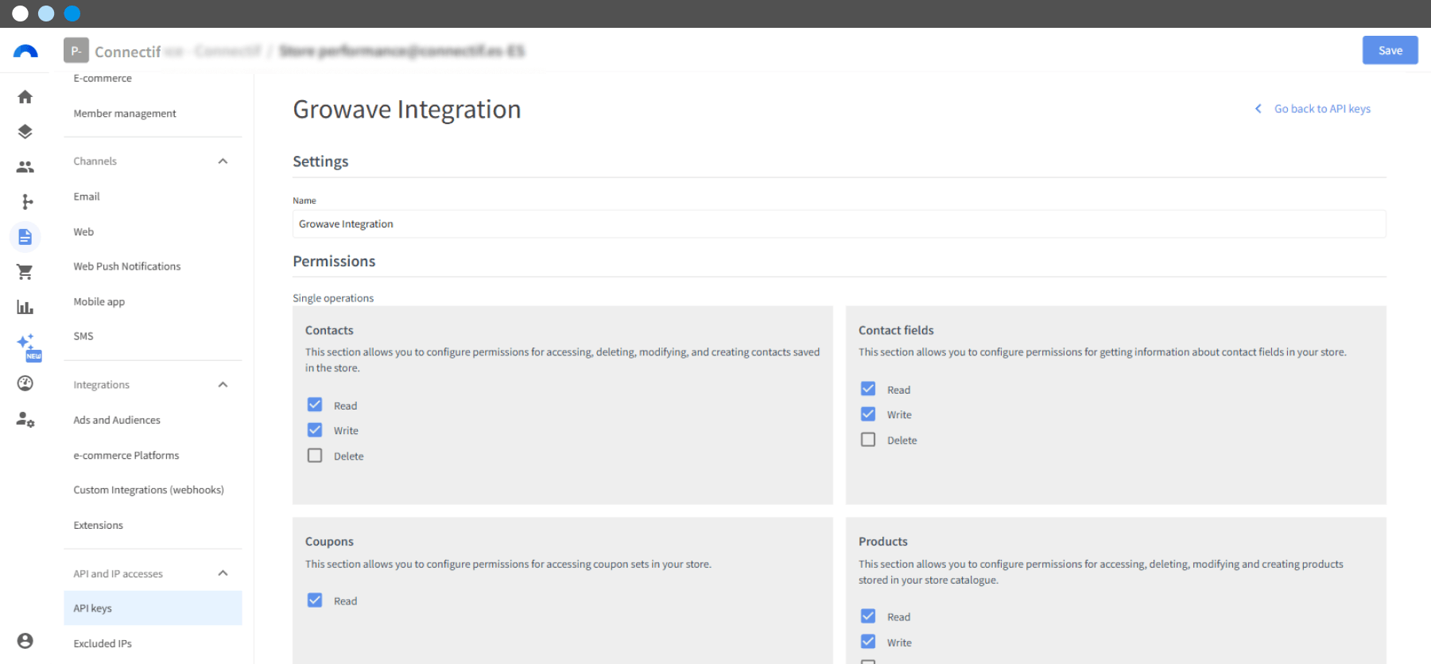Select the document page sidebar icon
This screenshot has height=664, width=1431.
click(x=25, y=237)
